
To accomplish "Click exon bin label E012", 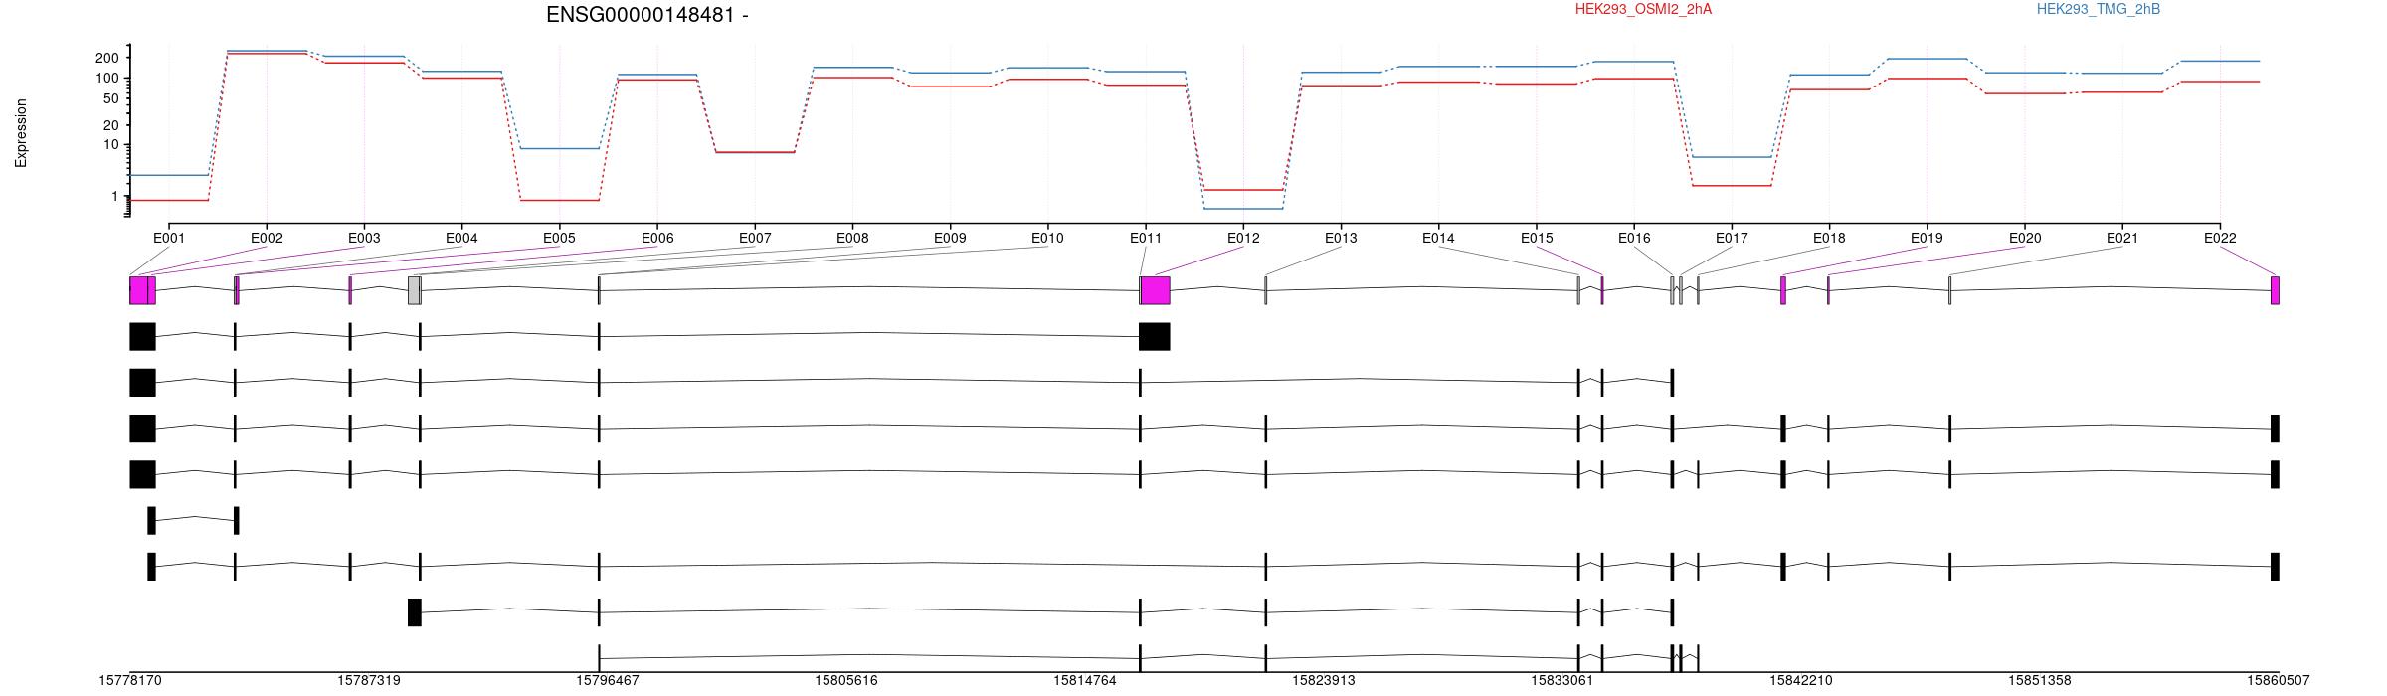I will click(1243, 238).
